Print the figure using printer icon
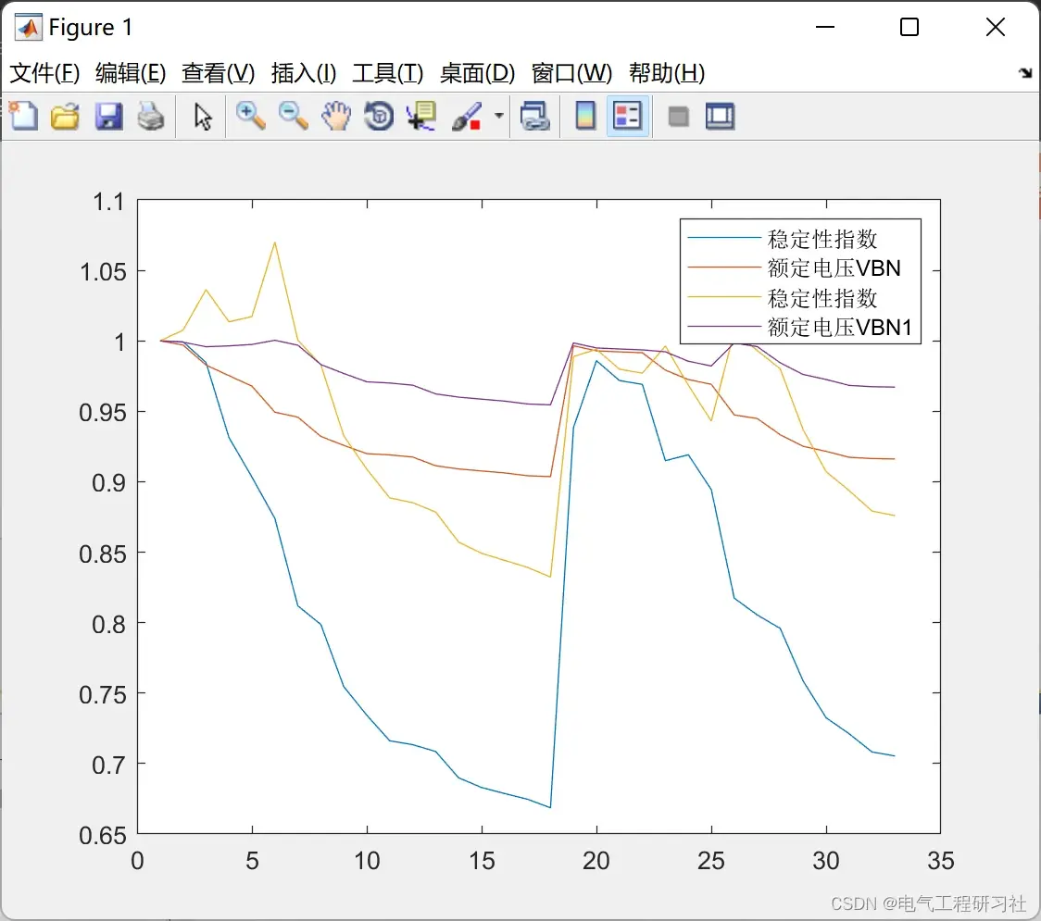1041x921 pixels. pos(151,116)
